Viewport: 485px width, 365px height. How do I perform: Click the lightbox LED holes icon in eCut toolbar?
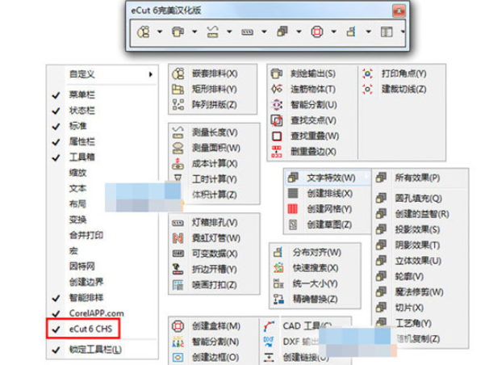[247, 31]
